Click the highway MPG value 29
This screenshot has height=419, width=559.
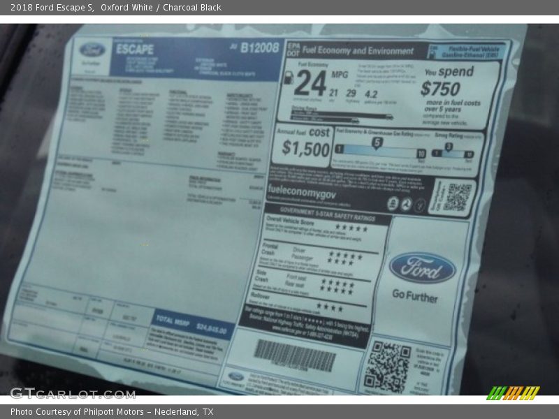click(351, 94)
